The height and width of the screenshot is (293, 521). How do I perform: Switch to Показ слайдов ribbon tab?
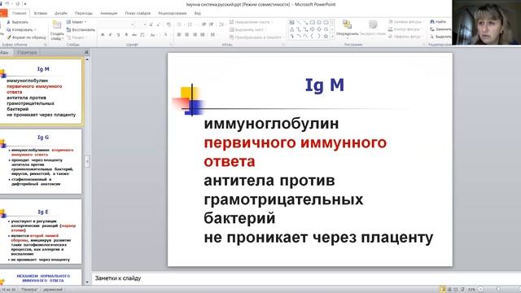click(138, 13)
